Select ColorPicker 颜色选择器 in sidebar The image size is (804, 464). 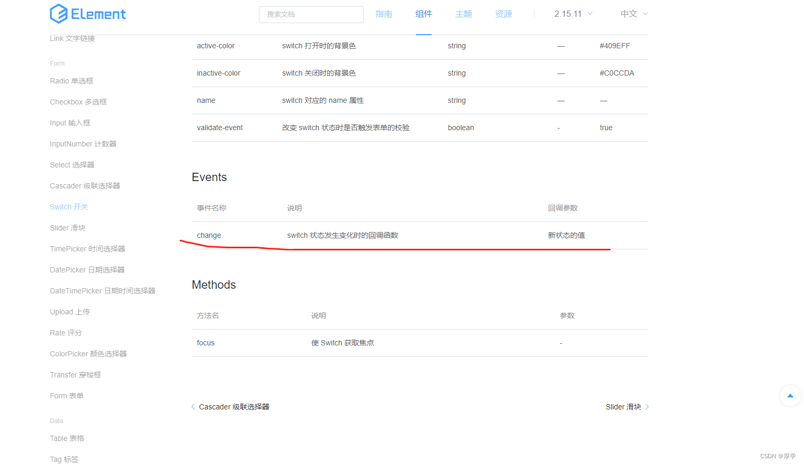88,354
